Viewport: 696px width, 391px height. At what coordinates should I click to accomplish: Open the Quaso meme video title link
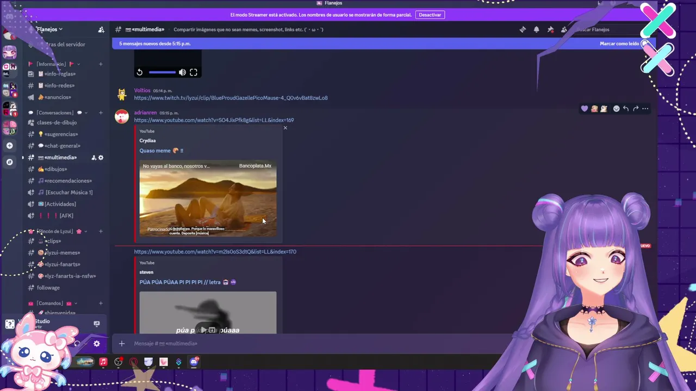click(161, 150)
